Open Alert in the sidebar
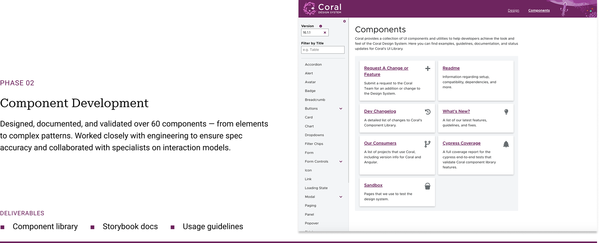 309,73
